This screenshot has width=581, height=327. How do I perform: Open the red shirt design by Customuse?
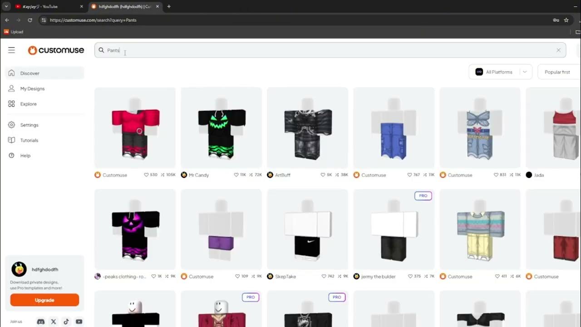tap(135, 128)
